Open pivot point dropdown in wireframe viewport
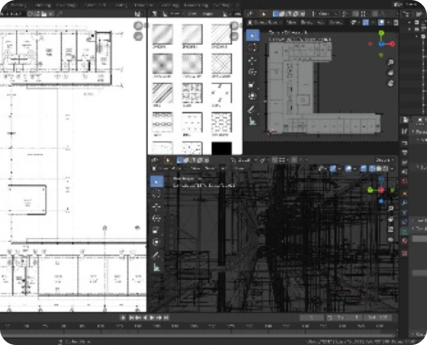This screenshot has width=427, height=345. pyautogui.click(x=263, y=160)
